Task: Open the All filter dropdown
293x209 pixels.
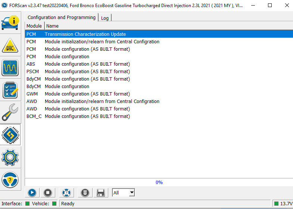Action: (123, 193)
